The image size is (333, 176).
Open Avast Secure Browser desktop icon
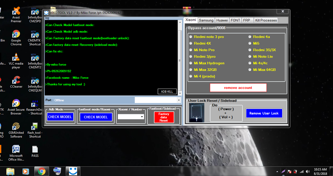point(16,107)
